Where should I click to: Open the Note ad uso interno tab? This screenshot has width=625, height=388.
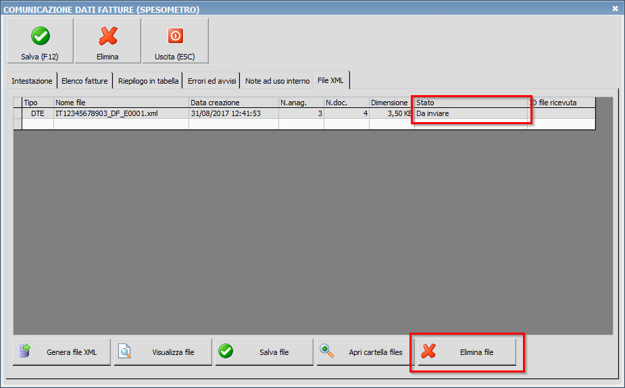(277, 81)
